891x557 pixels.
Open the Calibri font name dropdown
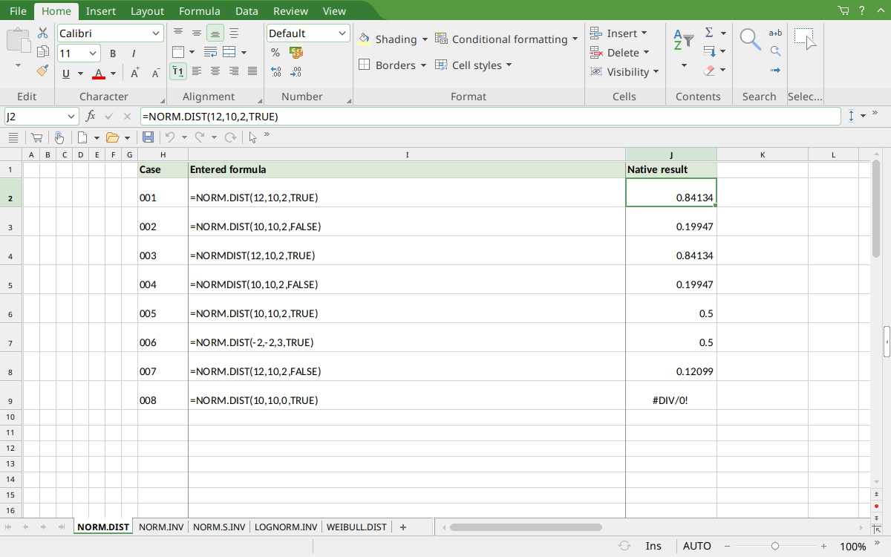(x=156, y=33)
